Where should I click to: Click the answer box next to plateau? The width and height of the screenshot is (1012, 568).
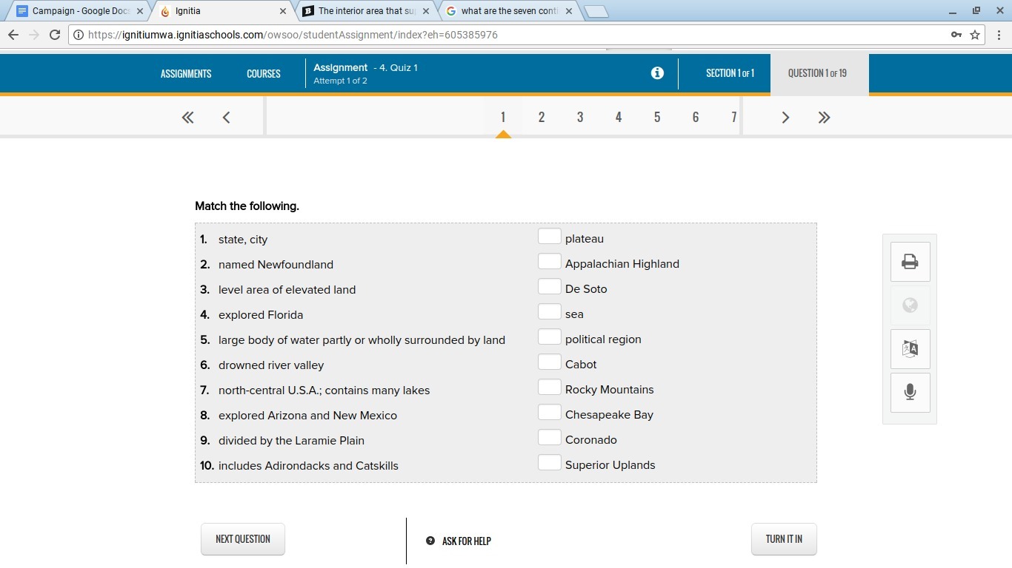pyautogui.click(x=549, y=237)
